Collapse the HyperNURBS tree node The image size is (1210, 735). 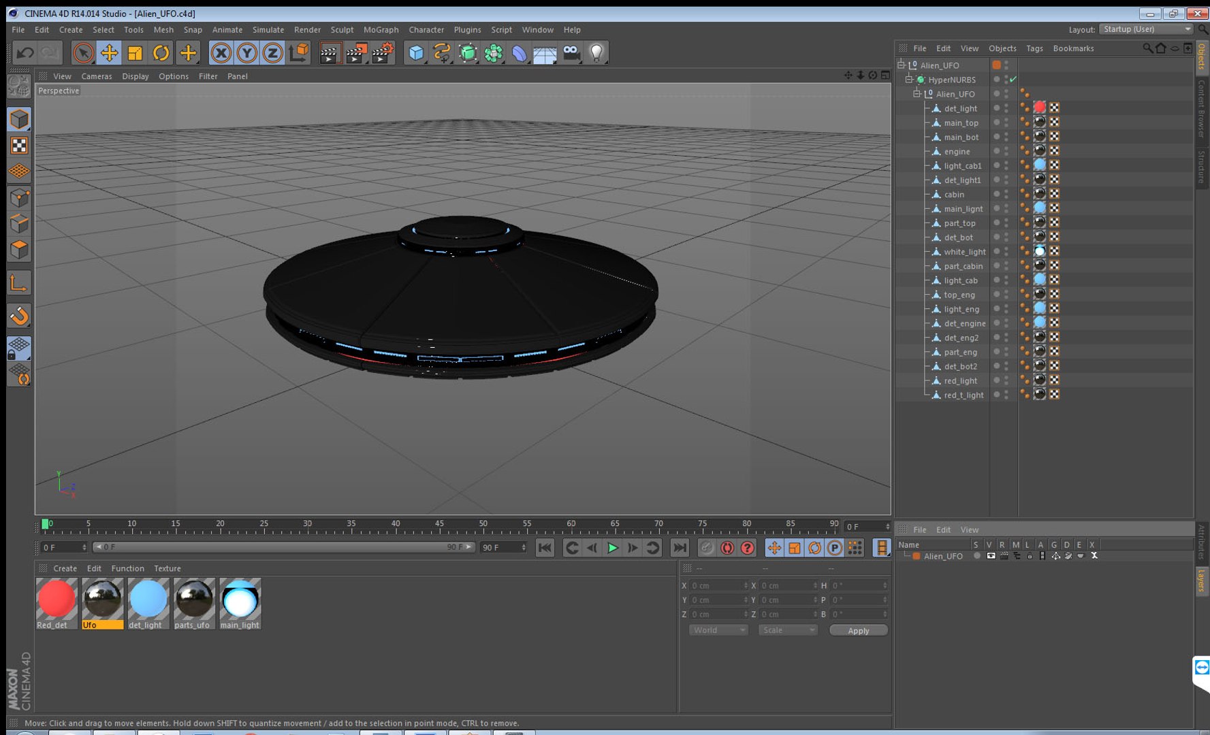908,80
